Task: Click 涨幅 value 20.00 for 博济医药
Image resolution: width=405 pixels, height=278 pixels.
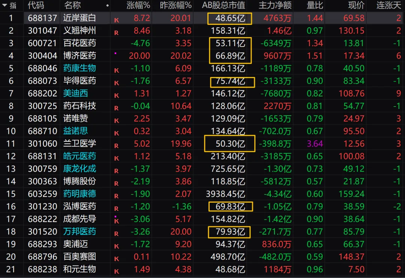Action: click(x=139, y=56)
